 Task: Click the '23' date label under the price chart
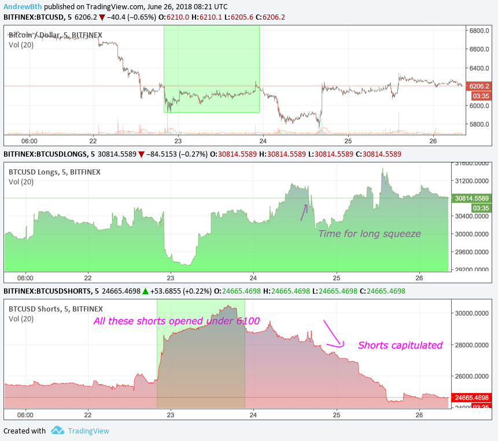point(178,141)
